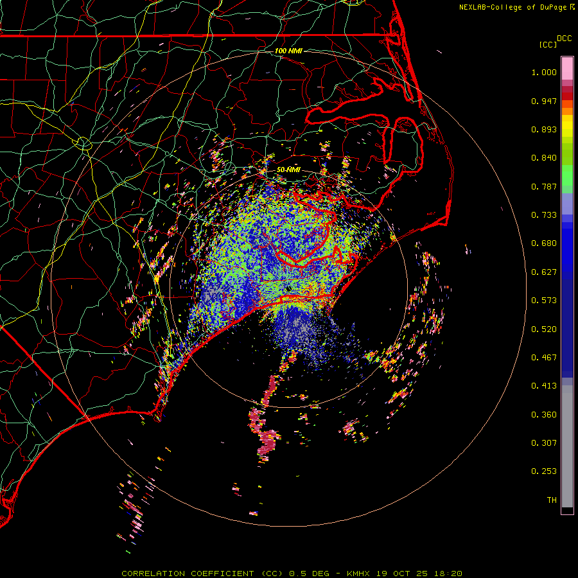Select the 0.893 scale value
578x578 pixels.
[544, 129]
